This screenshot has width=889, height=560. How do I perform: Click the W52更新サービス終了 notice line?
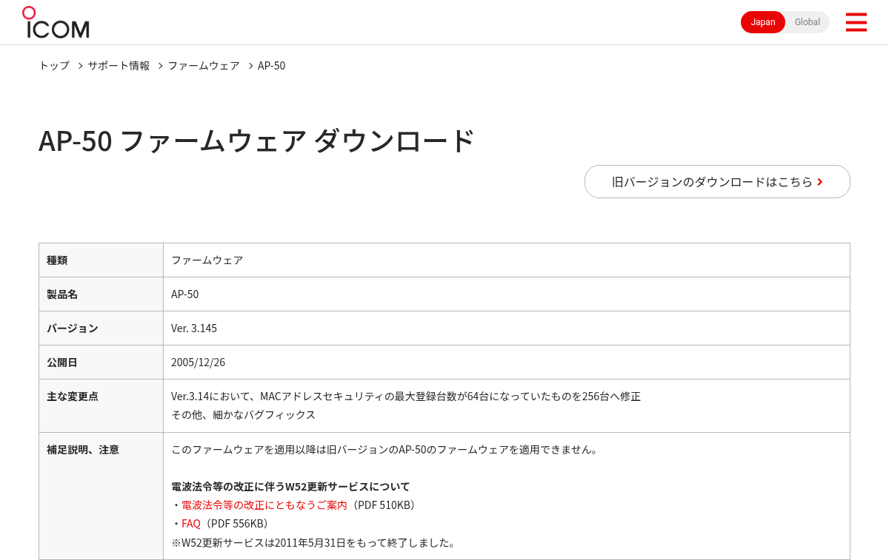[315, 542]
